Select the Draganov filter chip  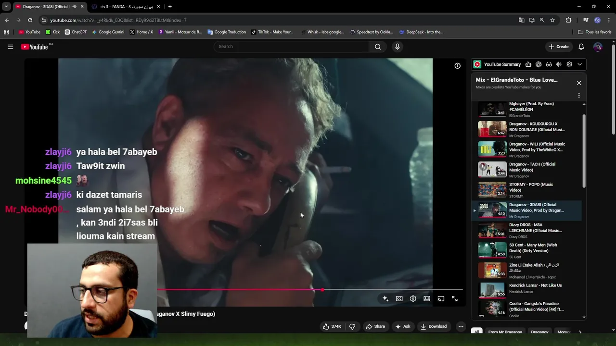(x=539, y=332)
